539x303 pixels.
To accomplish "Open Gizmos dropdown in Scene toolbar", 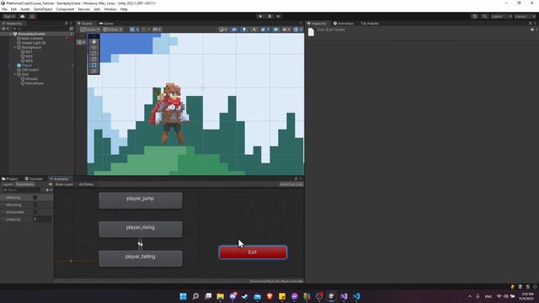I will (x=297, y=29).
